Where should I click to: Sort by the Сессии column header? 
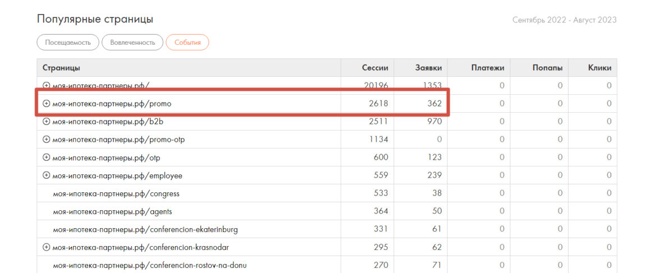[x=375, y=68]
